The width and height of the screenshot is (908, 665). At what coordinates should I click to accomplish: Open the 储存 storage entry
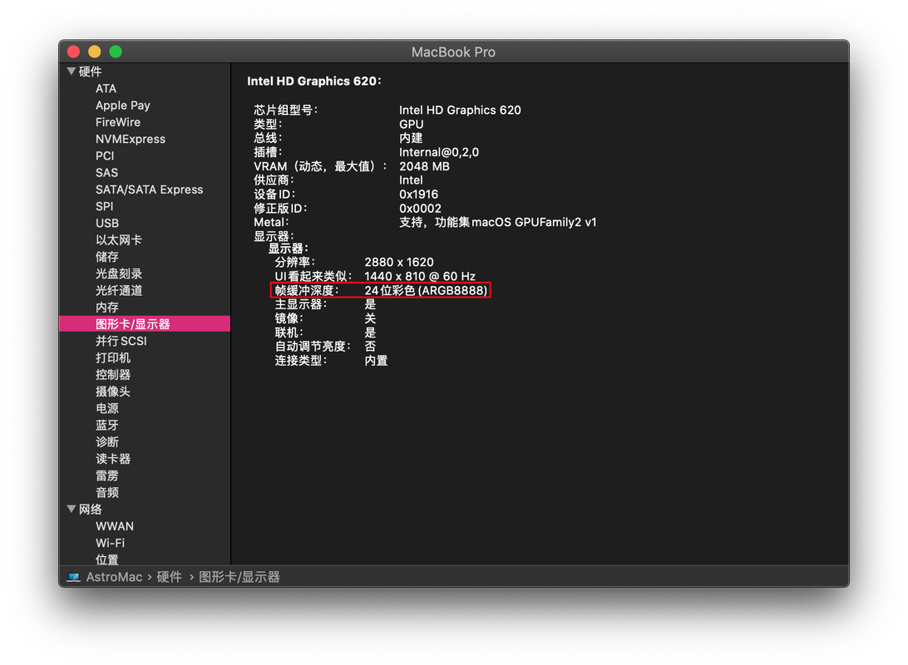107,256
